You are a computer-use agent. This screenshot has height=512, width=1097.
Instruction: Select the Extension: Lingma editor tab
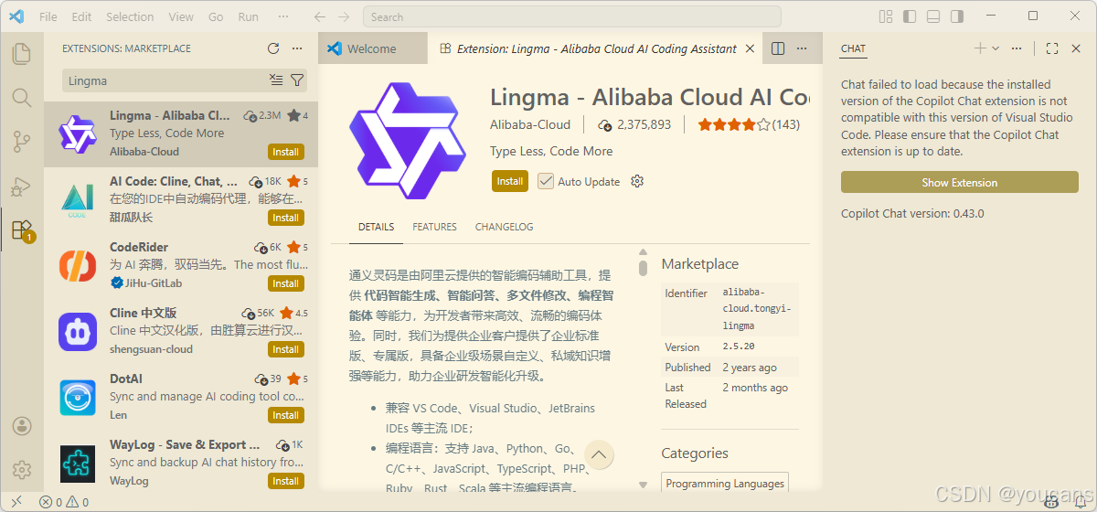click(x=595, y=48)
